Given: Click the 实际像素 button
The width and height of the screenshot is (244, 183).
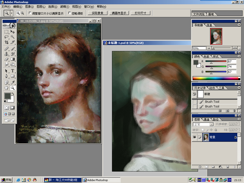Looking at the screenshot, I should pyautogui.click(x=98, y=13).
